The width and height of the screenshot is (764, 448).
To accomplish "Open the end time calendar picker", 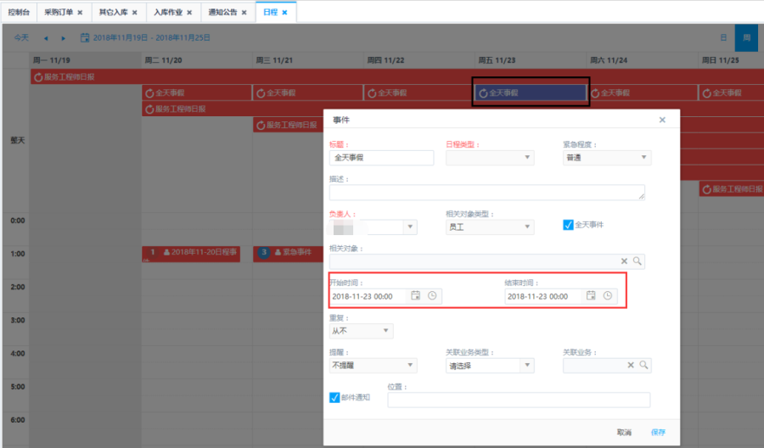I will [x=591, y=296].
